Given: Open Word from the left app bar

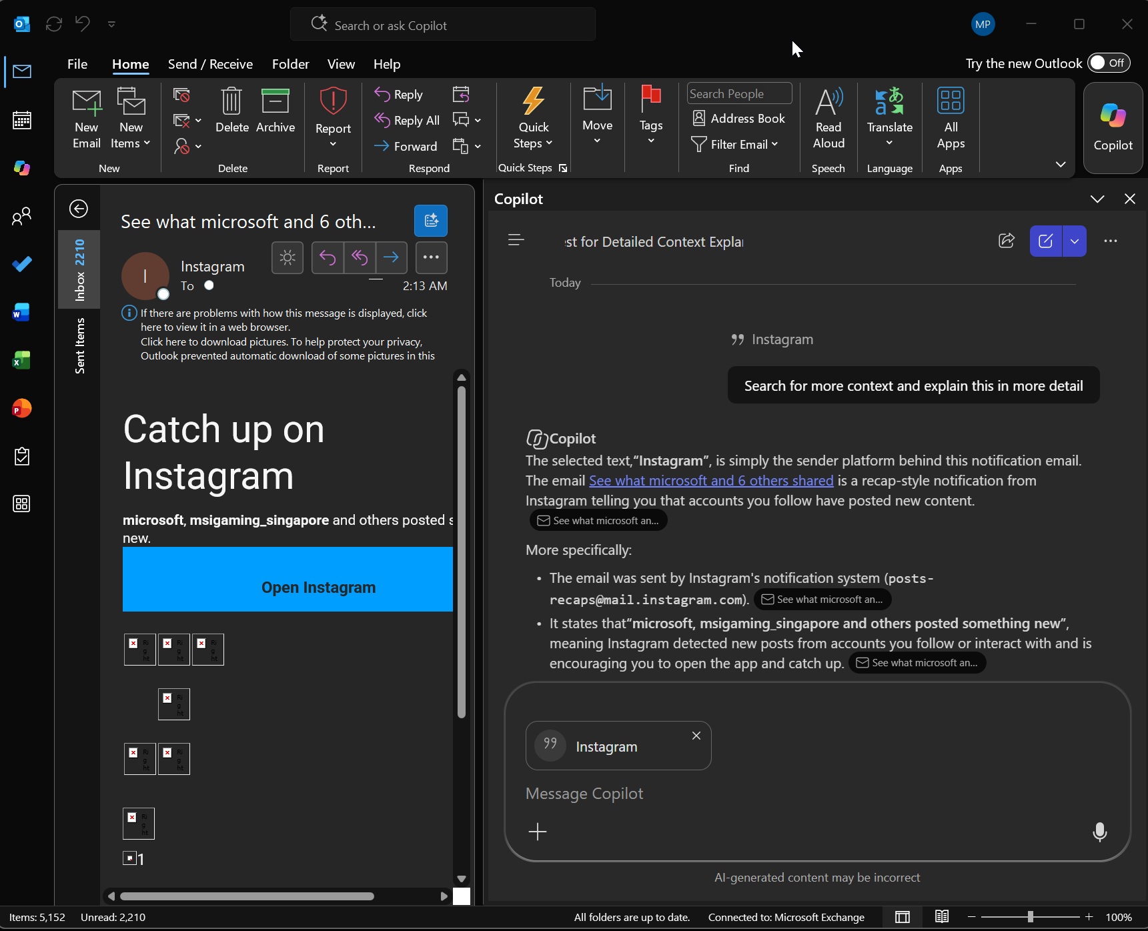Looking at the screenshot, I should pyautogui.click(x=22, y=312).
